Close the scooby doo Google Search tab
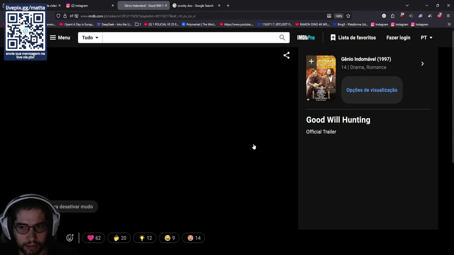The height and width of the screenshot is (255, 454). click(219, 6)
